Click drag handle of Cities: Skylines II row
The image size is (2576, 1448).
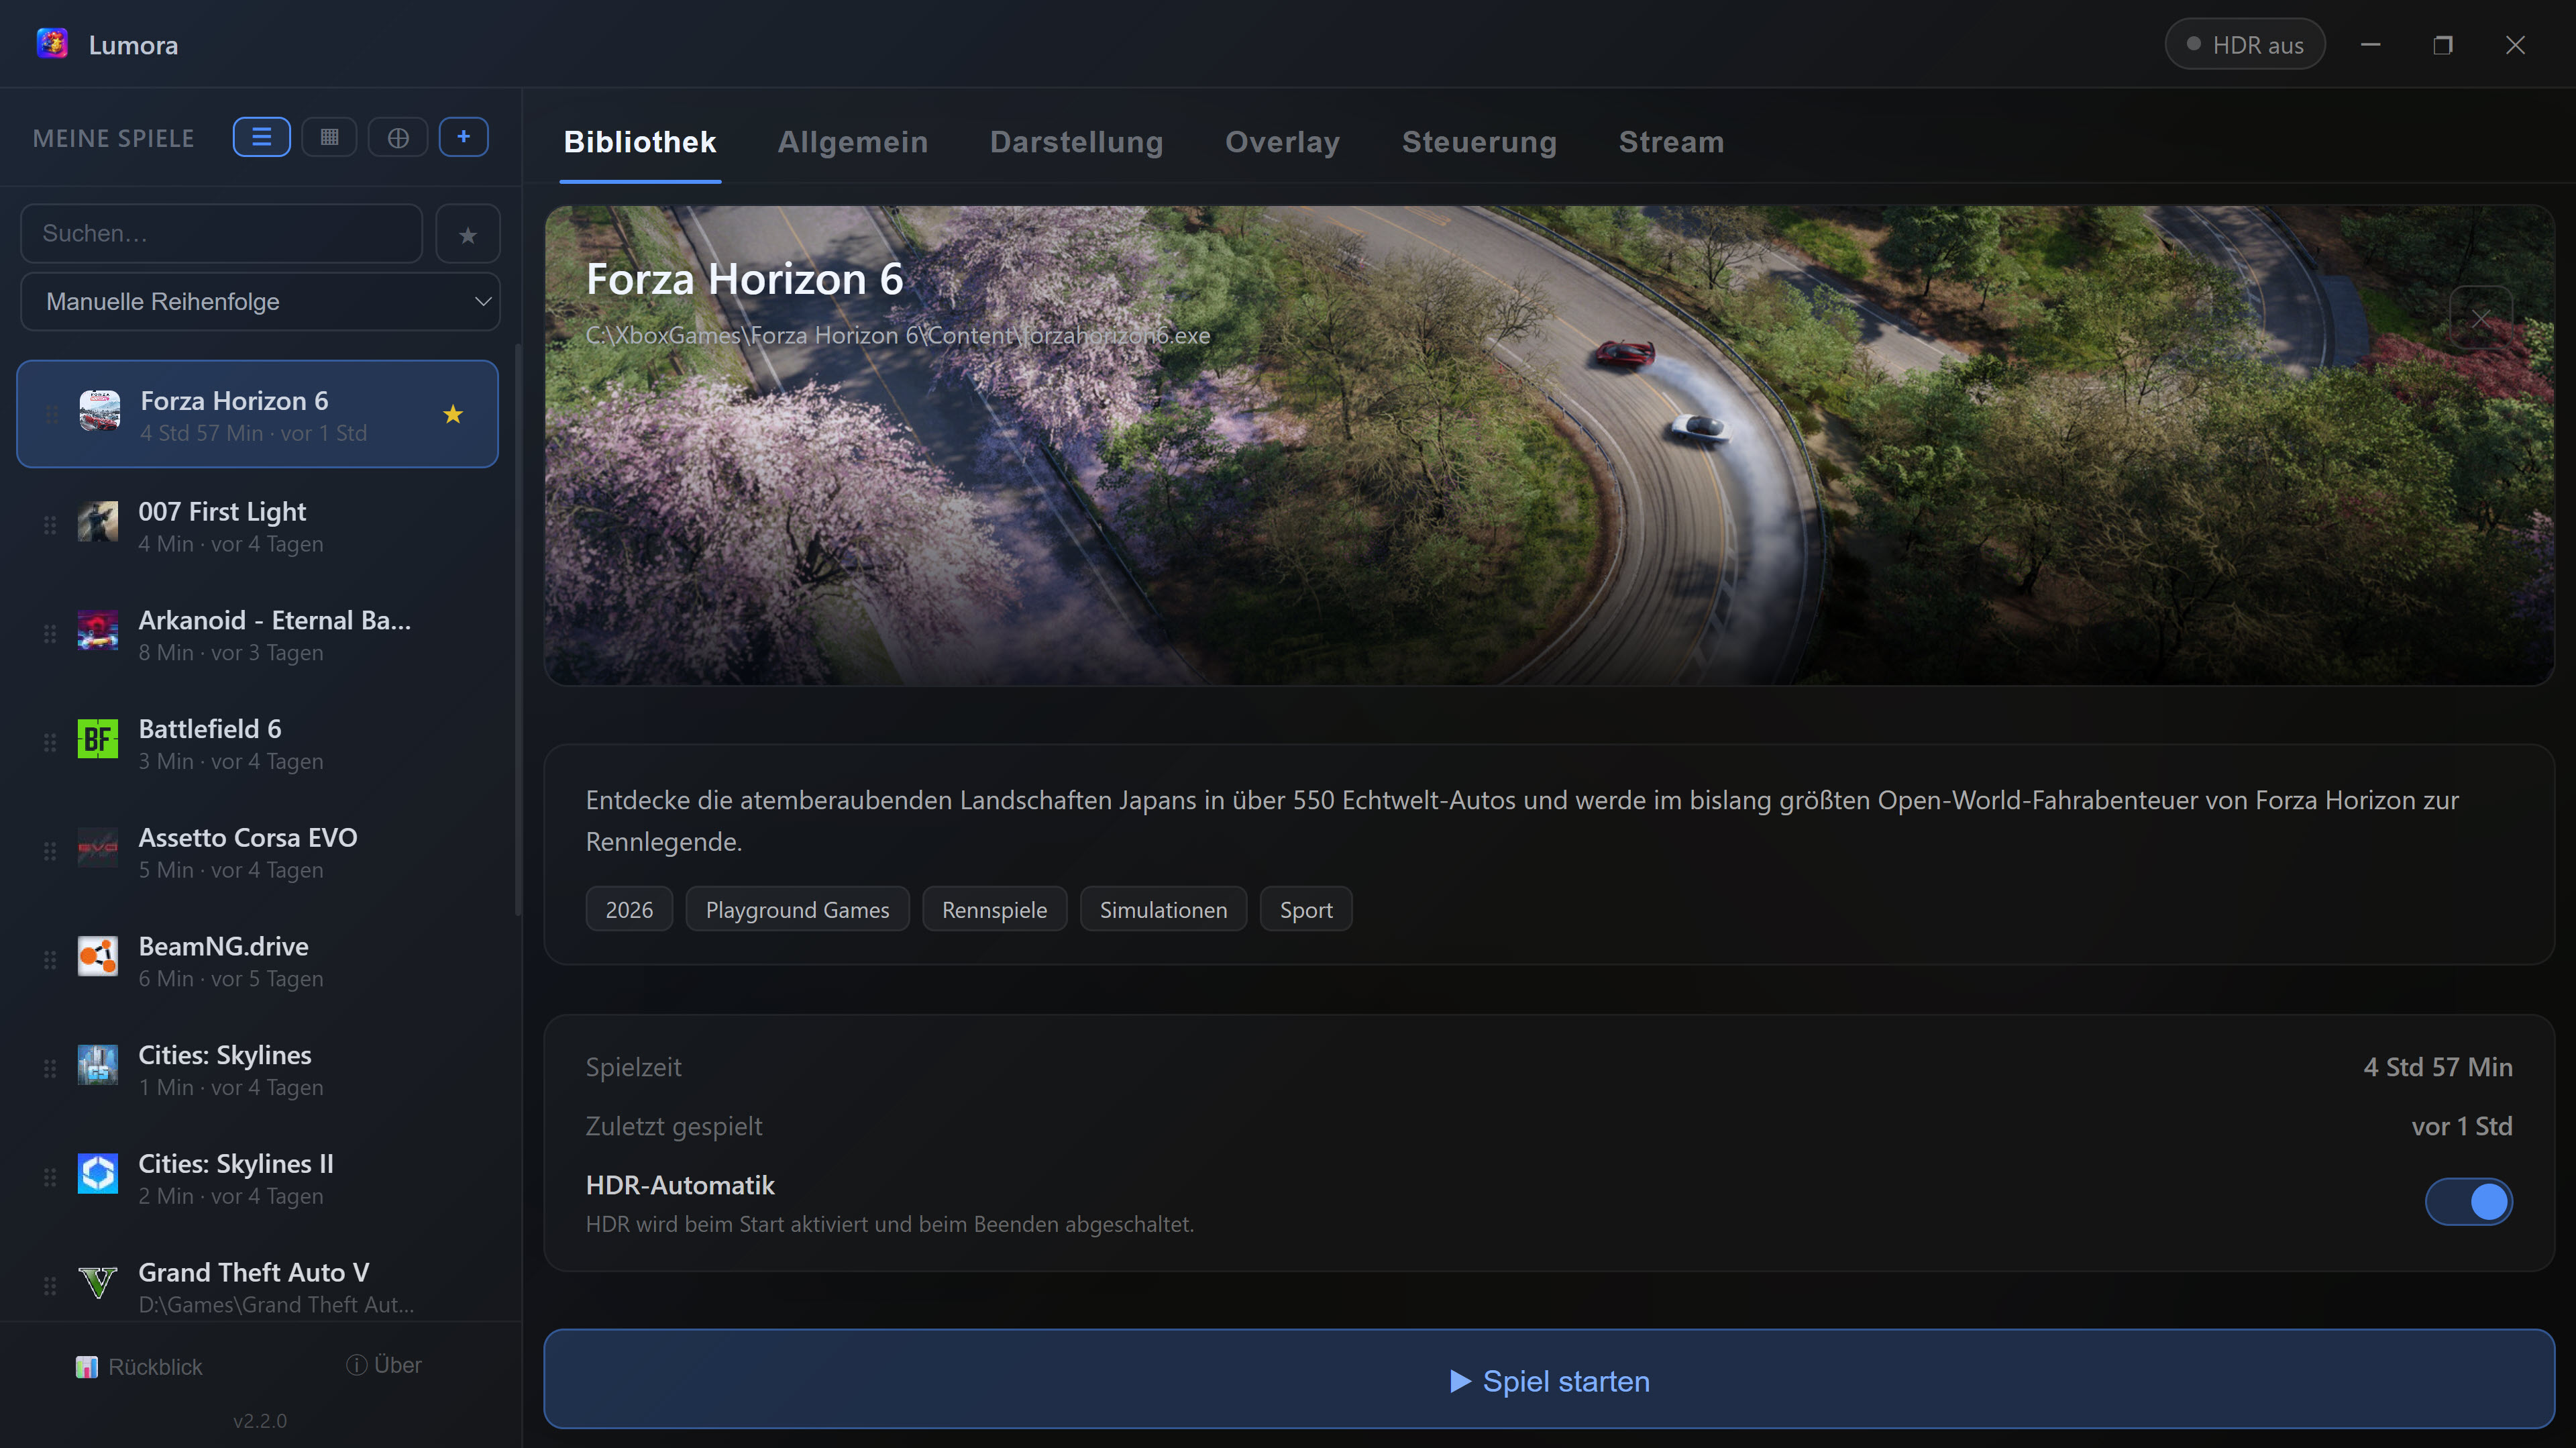50,1177
